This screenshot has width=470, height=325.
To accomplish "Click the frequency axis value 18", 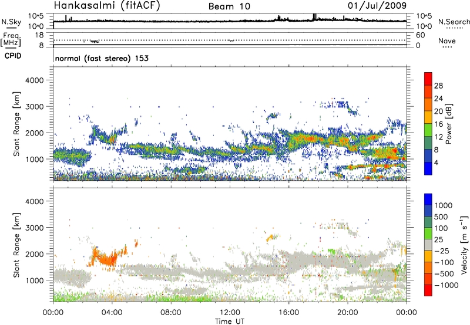I will click(39, 35).
